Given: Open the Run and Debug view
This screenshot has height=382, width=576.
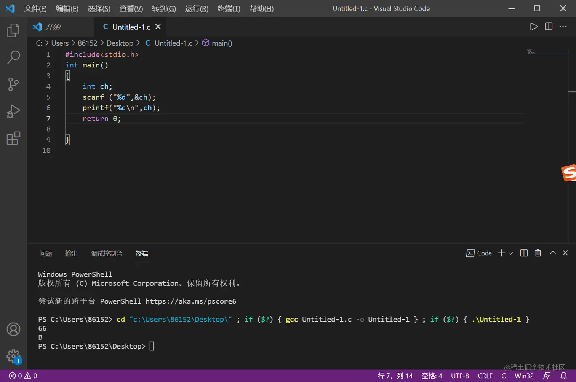Looking at the screenshot, I should pos(13,111).
